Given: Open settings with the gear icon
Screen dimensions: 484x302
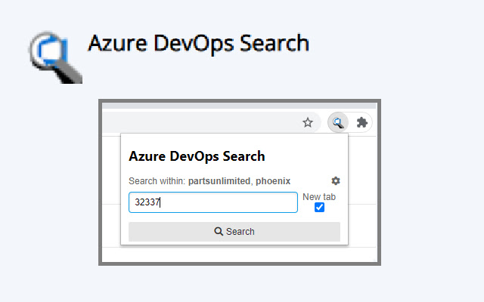Looking at the screenshot, I should [336, 181].
